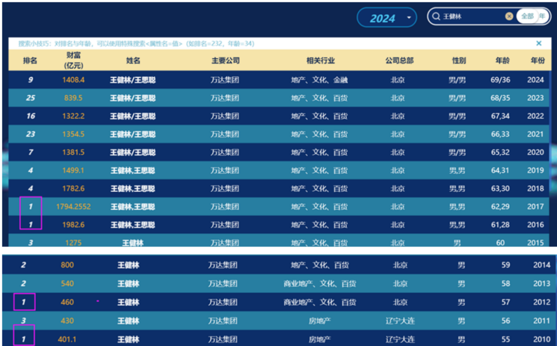This screenshot has width=557, height=346.
Task: Click year cell 2024 in the table
Action: [x=535, y=80]
